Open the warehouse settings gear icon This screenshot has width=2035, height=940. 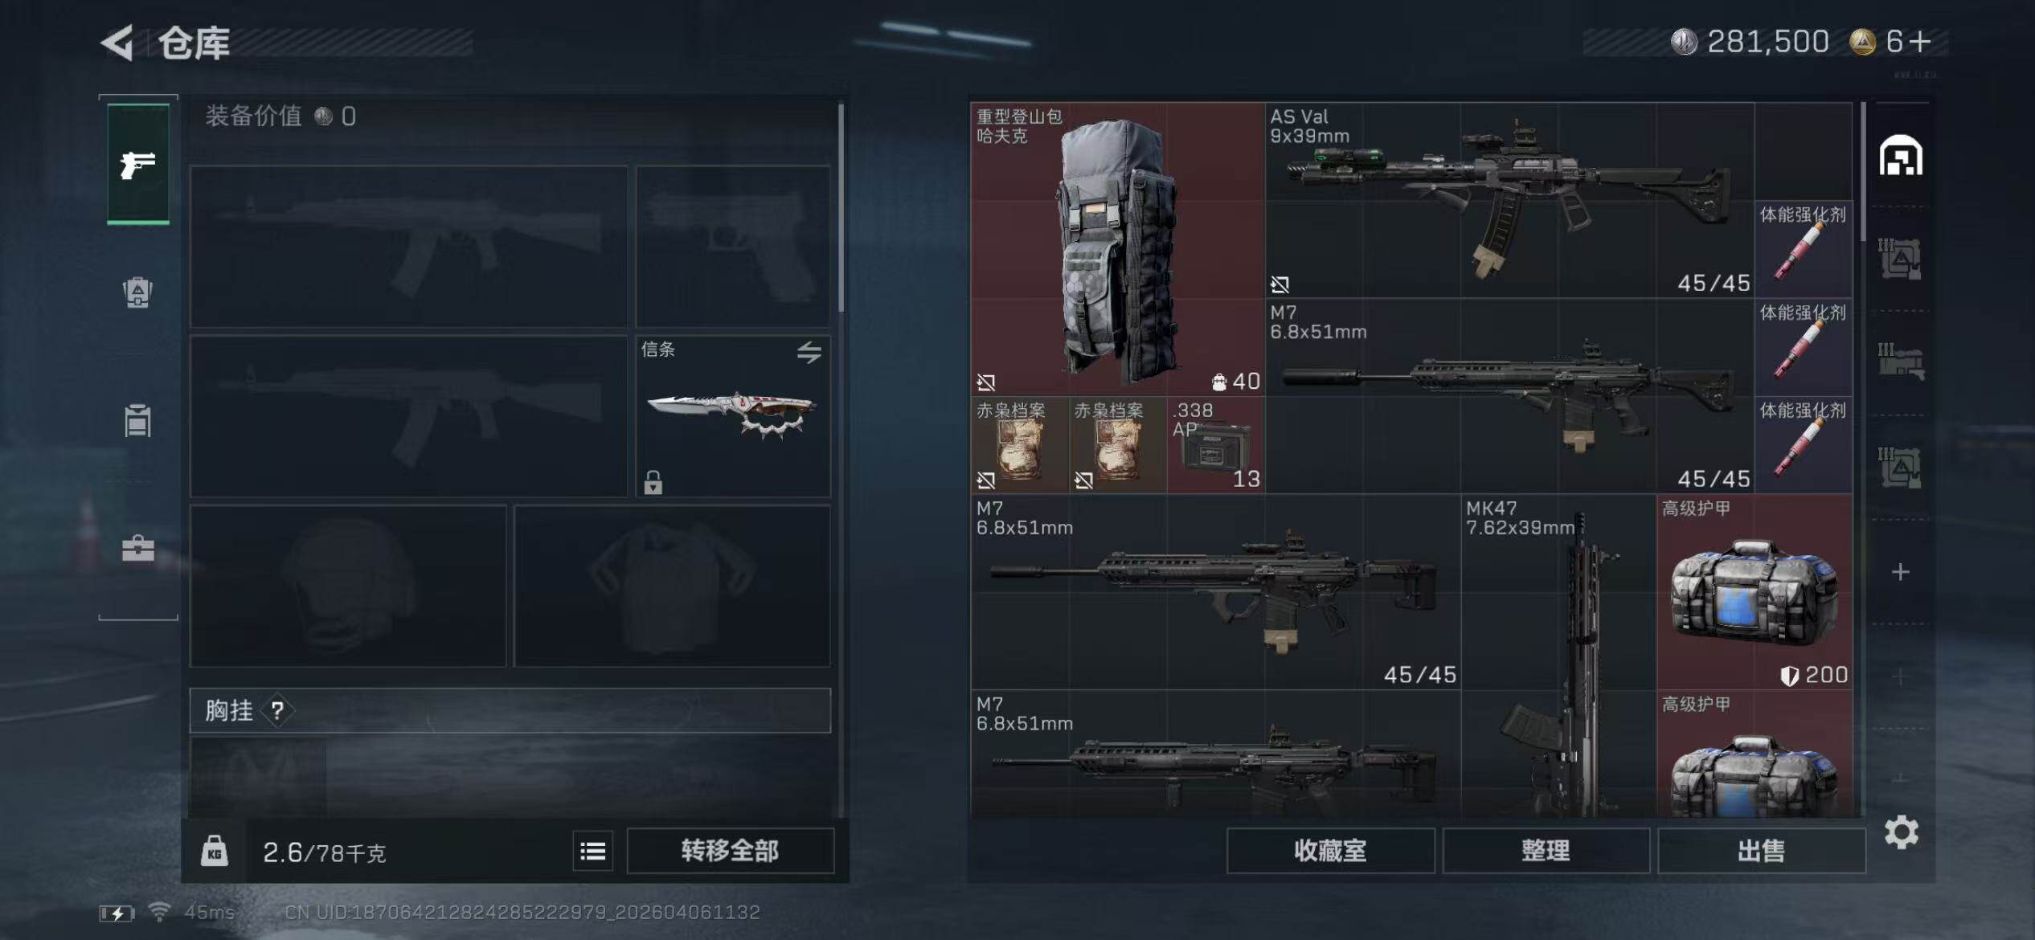point(1902,832)
